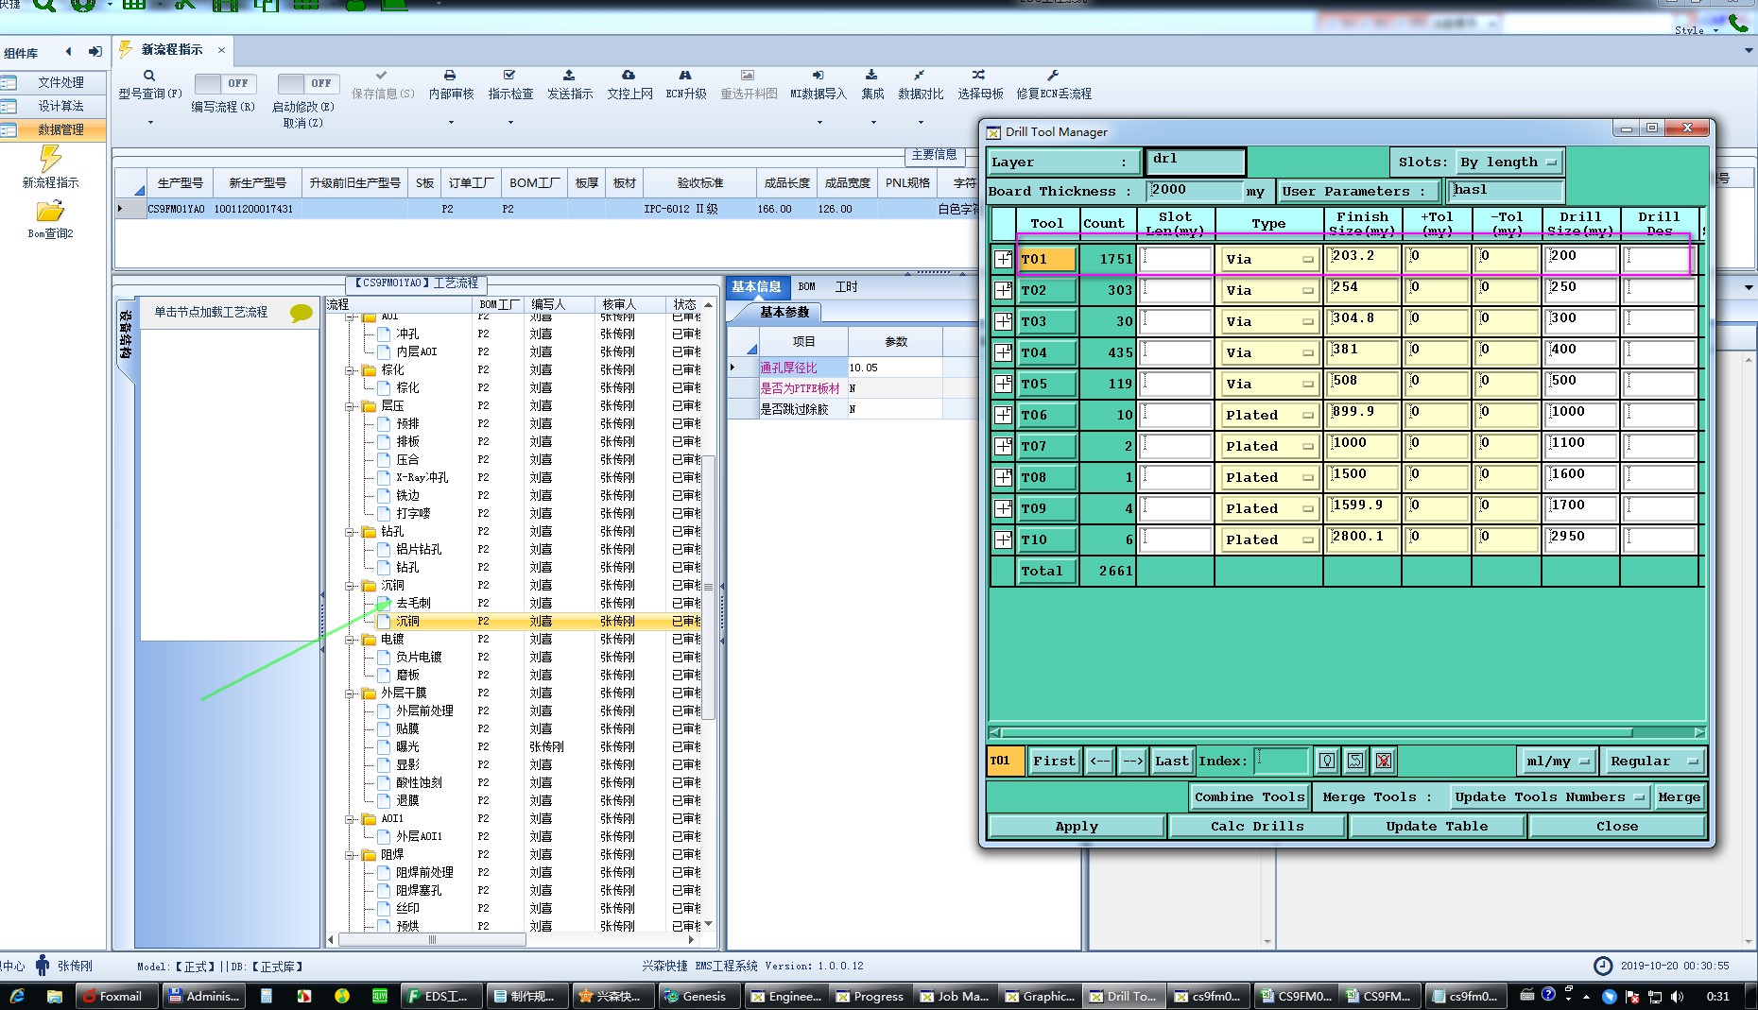Click the 型号查询 magnifier icon
This screenshot has width=1758, height=1010.
tap(149, 76)
